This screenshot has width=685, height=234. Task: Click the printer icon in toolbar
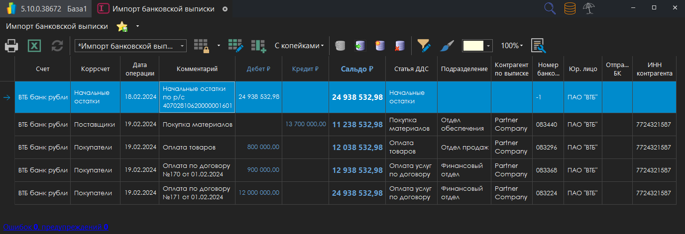pos(12,46)
